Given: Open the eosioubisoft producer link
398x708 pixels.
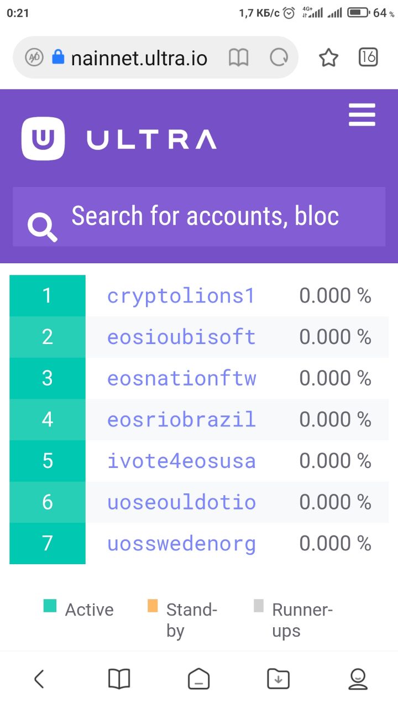Looking at the screenshot, I should pos(181,337).
